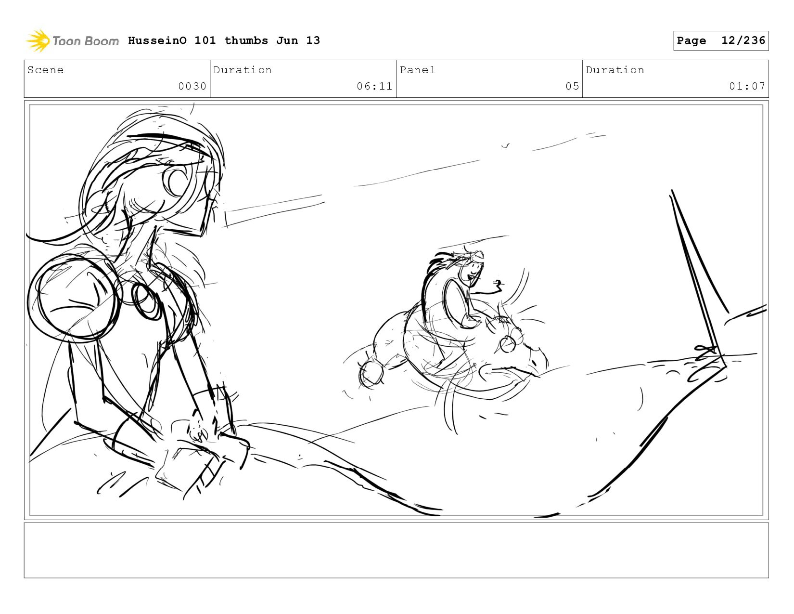Select the title 'HusseinO 101 thumbs Jun 13'
794x614 pixels.
224,40
